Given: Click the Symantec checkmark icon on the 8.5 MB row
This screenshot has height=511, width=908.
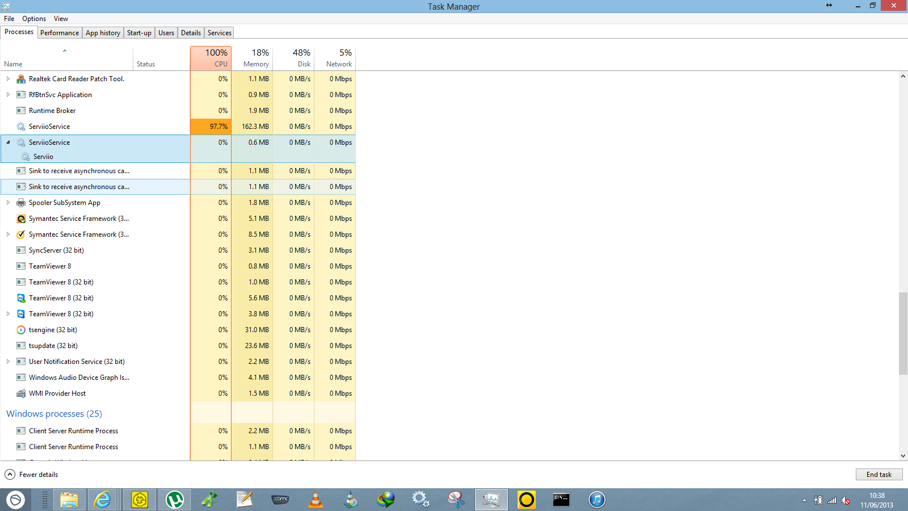Looking at the screenshot, I should [21, 234].
